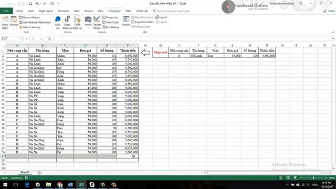The image size is (336, 189).
Task: Open the Add-ins button
Action: (x=58, y=23)
